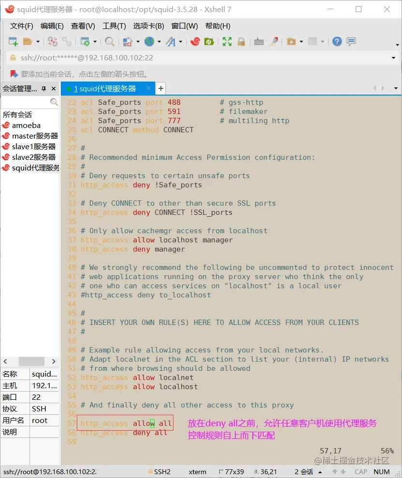Click the session search magnifier icon
The width and height of the screenshot is (402, 478).
[x=54, y=102]
